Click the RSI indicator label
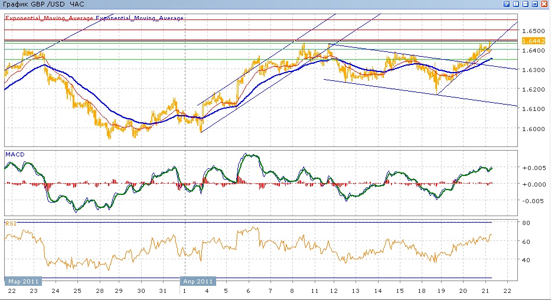Screen dimensions: 551x300 (x=10, y=224)
